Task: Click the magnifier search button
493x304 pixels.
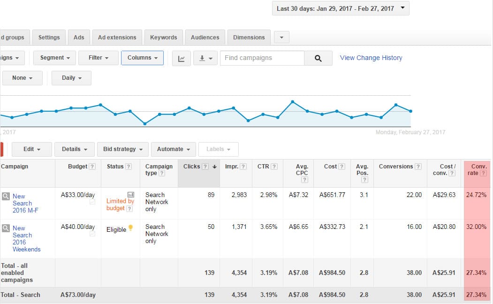Action: pos(318,58)
